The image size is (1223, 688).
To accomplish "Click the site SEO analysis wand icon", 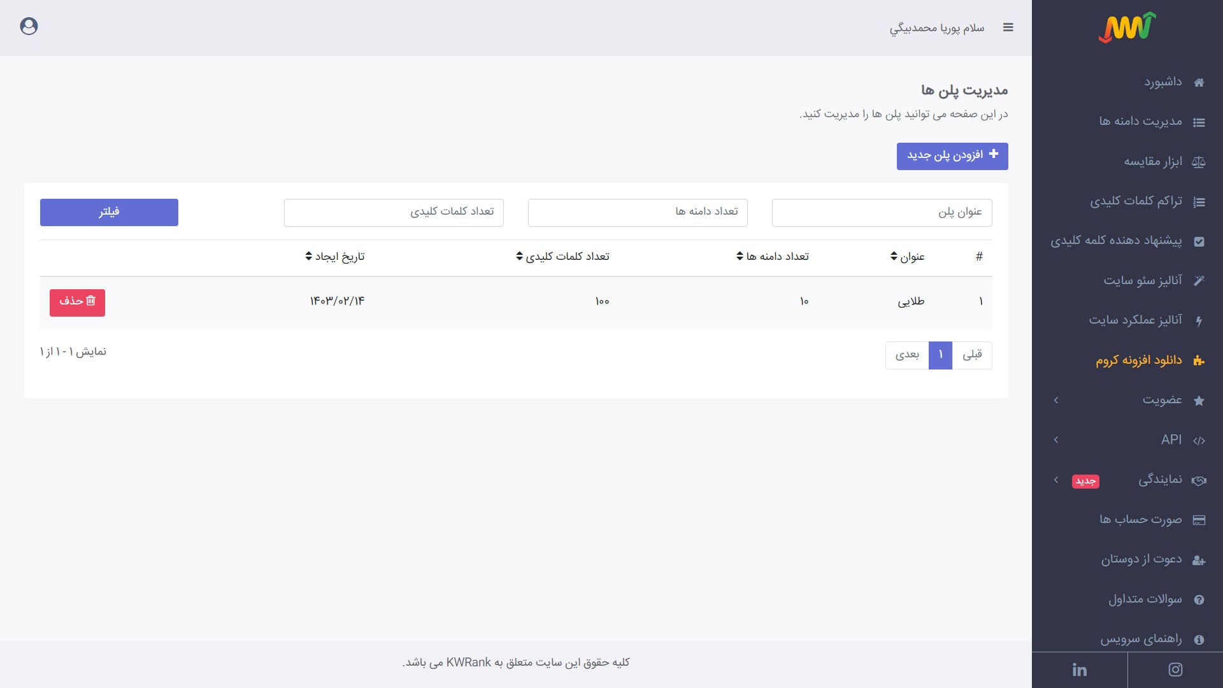I will (x=1199, y=281).
